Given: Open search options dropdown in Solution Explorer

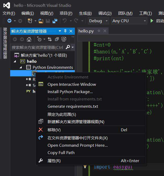Looking at the screenshot, I should (73, 47).
